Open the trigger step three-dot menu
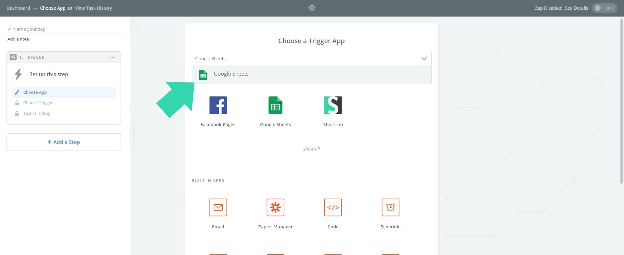This screenshot has height=255, width=624. click(x=112, y=57)
